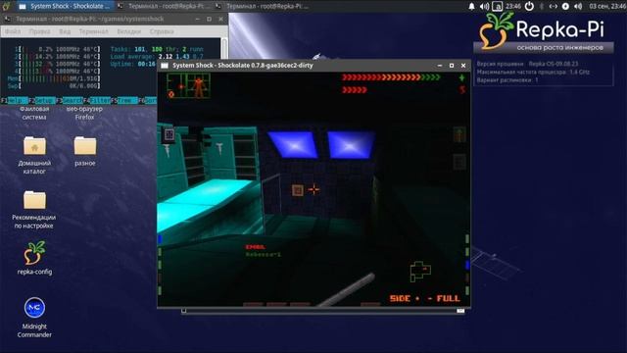The image size is (627, 353).
Task: Click the Веб-браузер Firefox desktop label
Action: (x=84, y=113)
